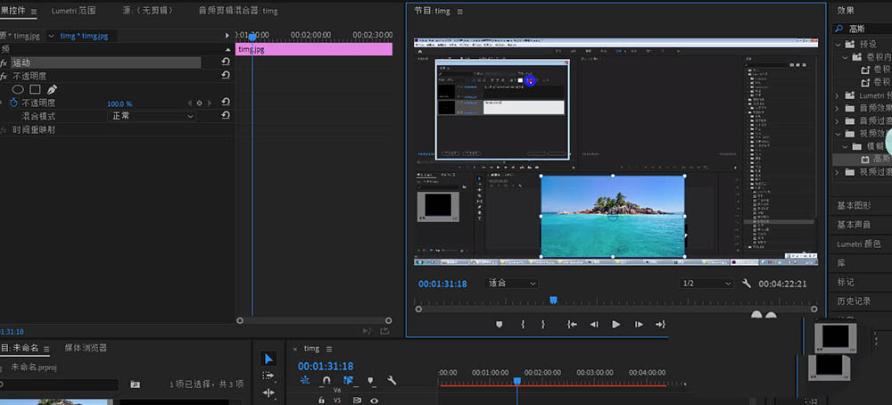This screenshot has height=405, width=892.
Task: Select the arrow Selection tool in timeline toolbar
Action: [268, 359]
